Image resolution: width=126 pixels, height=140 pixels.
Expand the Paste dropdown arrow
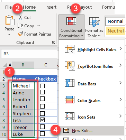(9, 34)
